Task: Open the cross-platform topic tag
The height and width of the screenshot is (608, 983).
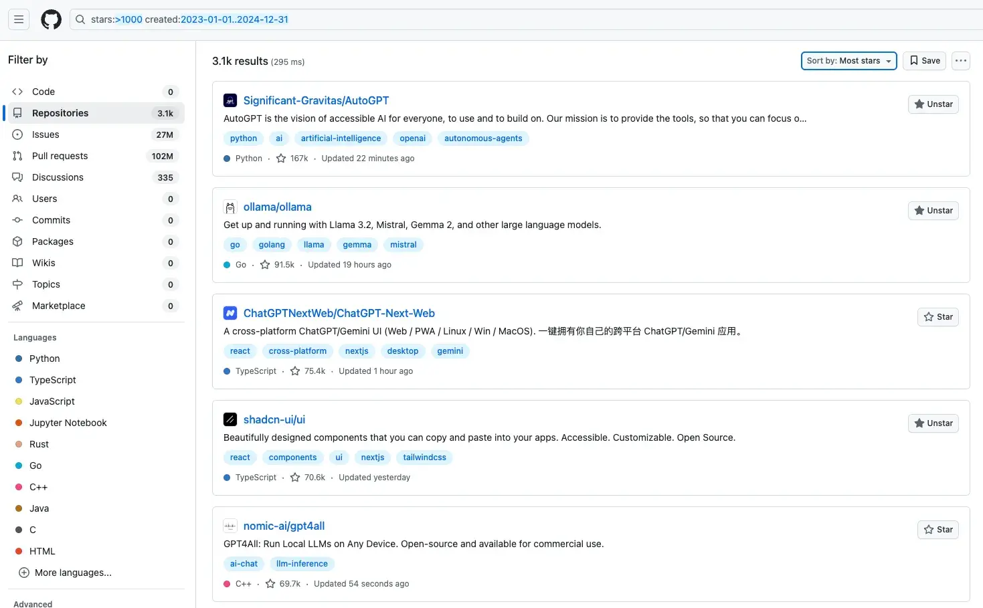Action: coord(298,351)
